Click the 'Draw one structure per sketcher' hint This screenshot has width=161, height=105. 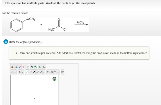pos(83,53)
